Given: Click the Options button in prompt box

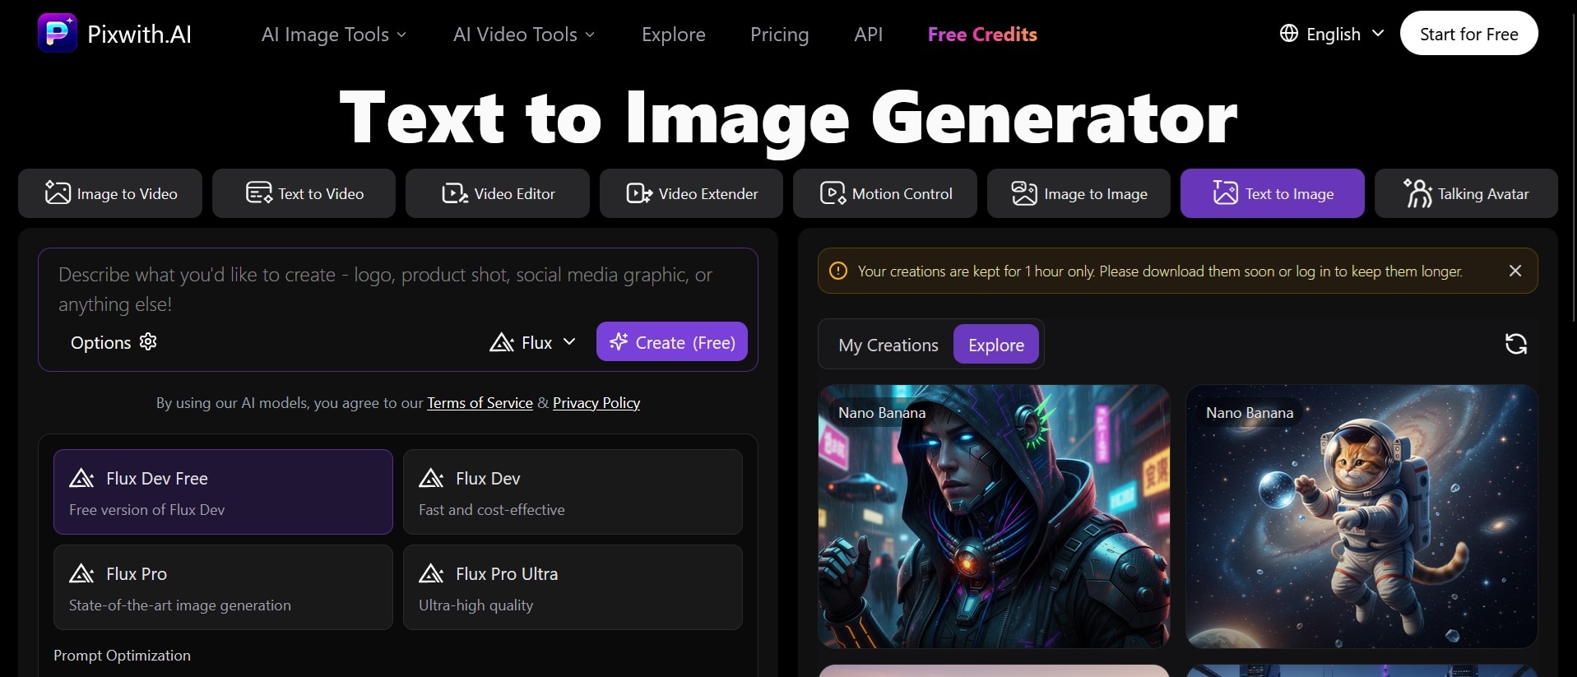Looking at the screenshot, I should (114, 342).
